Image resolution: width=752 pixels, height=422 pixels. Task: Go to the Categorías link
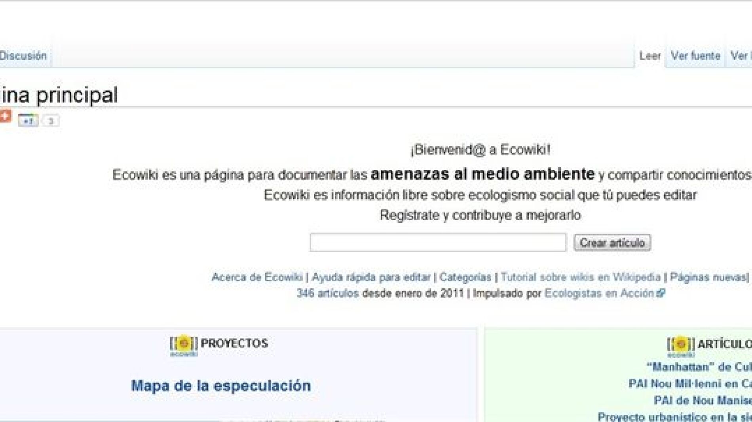coord(465,277)
